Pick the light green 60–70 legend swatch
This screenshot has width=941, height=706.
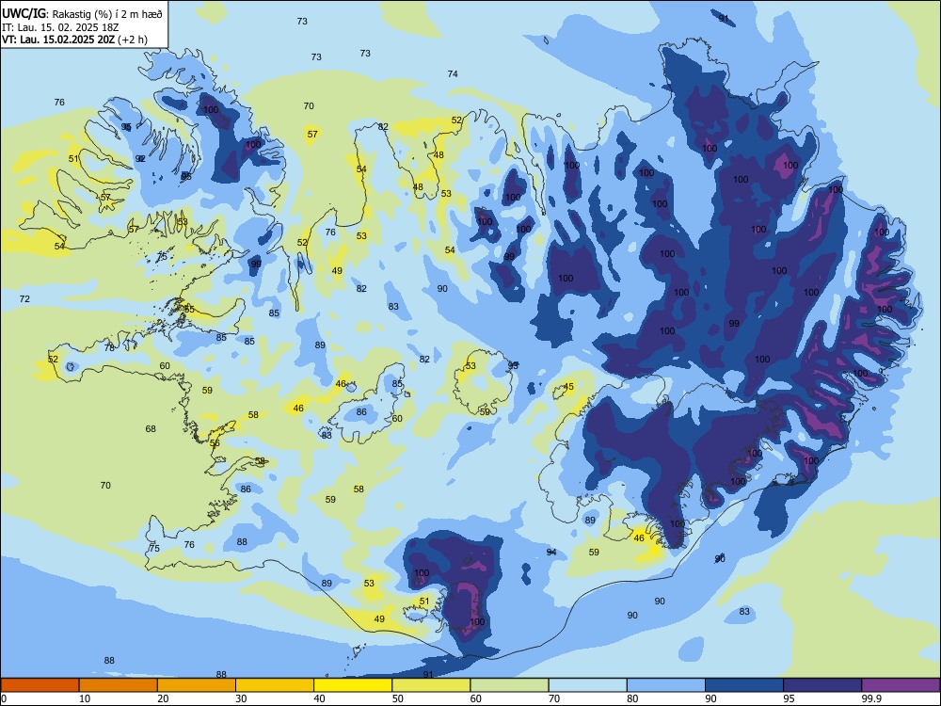[x=509, y=685]
